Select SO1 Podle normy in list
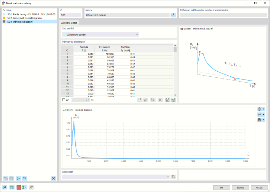 [29, 14]
